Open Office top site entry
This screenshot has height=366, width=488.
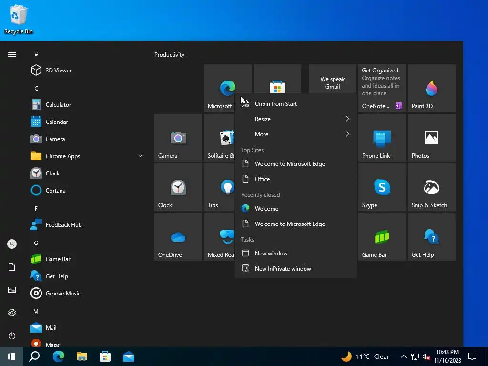[295, 179]
